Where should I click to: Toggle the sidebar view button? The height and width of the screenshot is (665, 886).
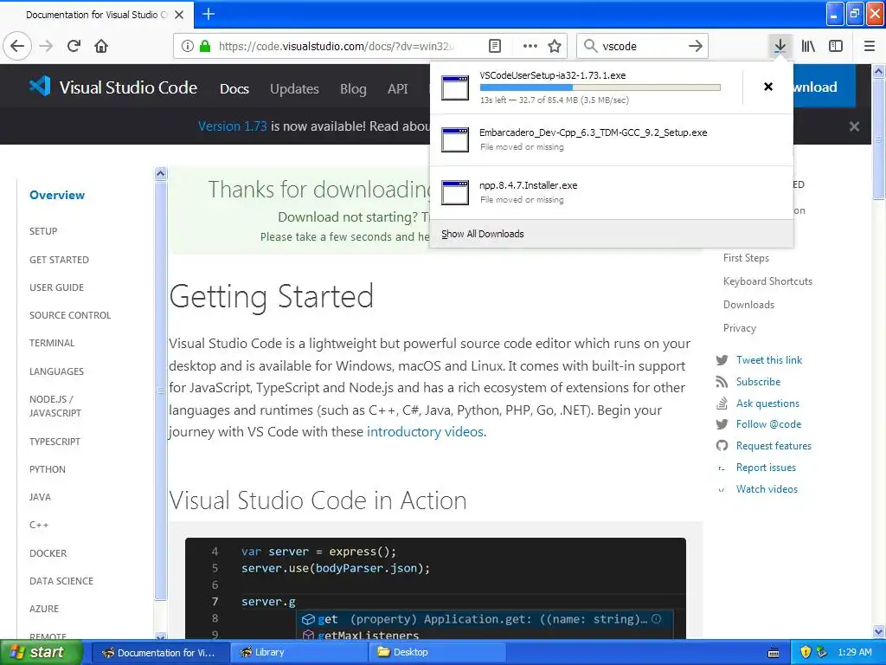836,46
